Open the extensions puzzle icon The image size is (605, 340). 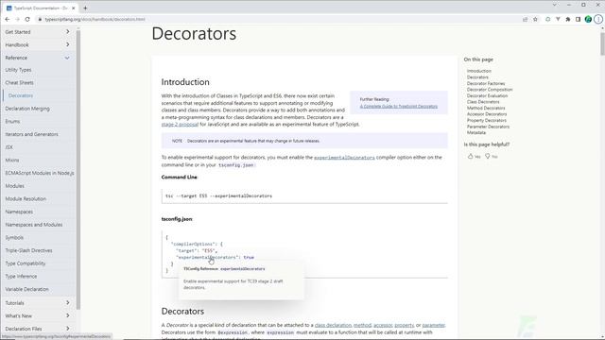(568, 19)
